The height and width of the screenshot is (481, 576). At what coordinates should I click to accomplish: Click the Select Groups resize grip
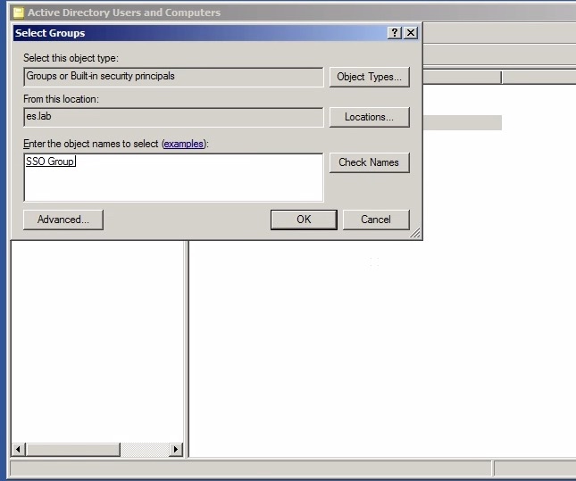[415, 233]
